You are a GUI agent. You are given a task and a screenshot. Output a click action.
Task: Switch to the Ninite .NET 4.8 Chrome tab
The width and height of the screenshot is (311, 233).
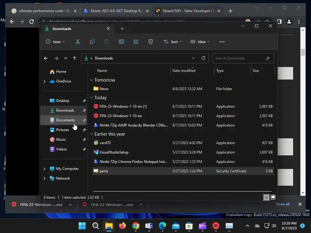[x=116, y=11]
